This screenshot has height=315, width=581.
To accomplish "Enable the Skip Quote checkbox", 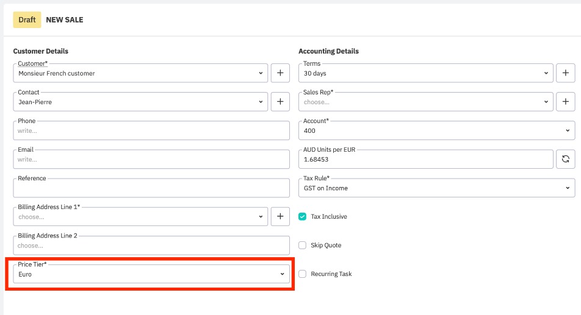I will pos(302,245).
